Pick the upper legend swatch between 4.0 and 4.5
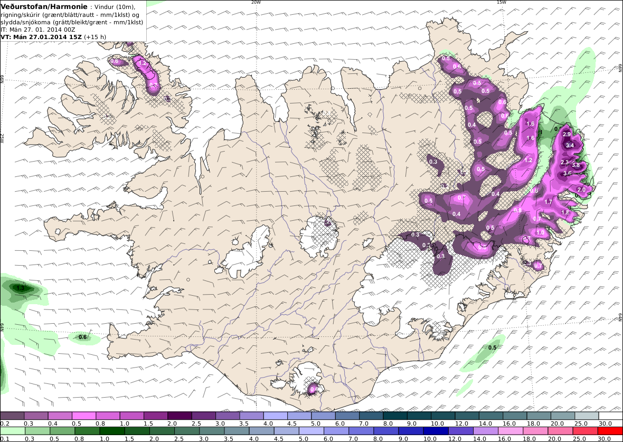Viewport: 623px width, 442px height. pyautogui.click(x=276, y=416)
